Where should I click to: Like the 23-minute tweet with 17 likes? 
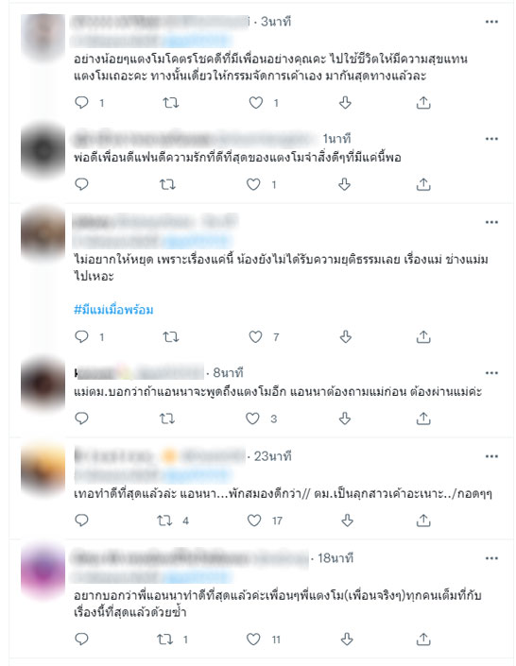click(254, 521)
